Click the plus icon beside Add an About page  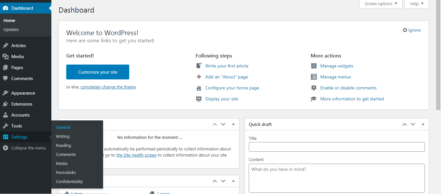click(x=199, y=77)
